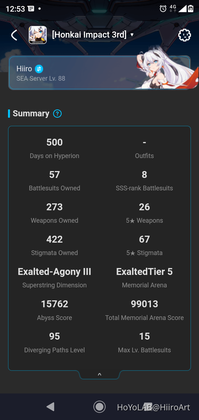
Task: Collapse the Summary card with the chevron
Action: click(99, 374)
